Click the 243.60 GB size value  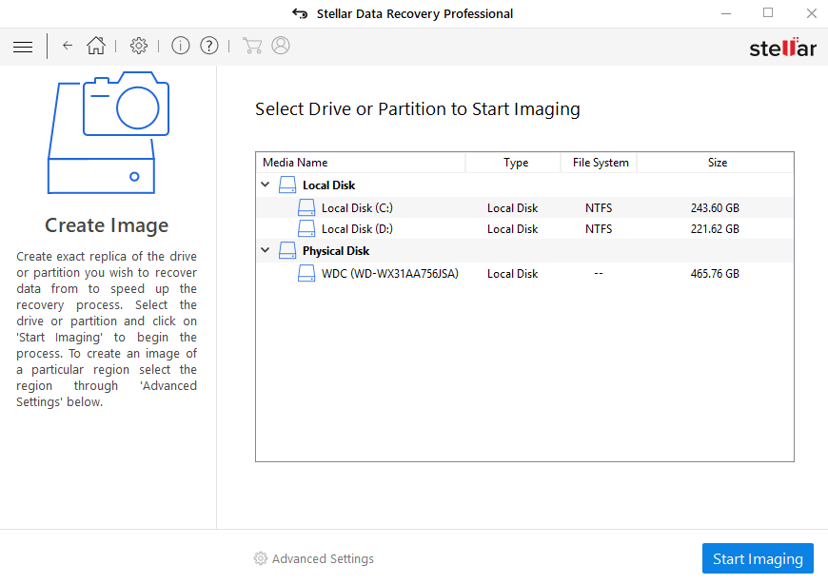pos(715,208)
